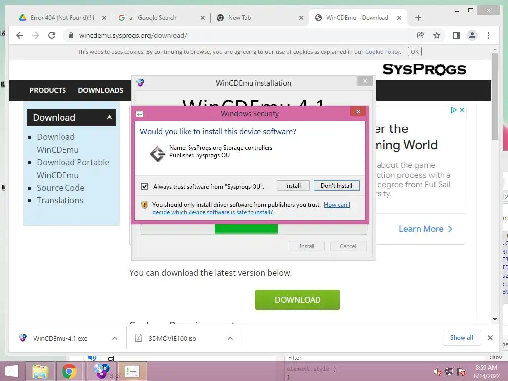The image size is (508, 381).
Task: Open File Explorer from the taskbar
Action: click(x=40, y=371)
